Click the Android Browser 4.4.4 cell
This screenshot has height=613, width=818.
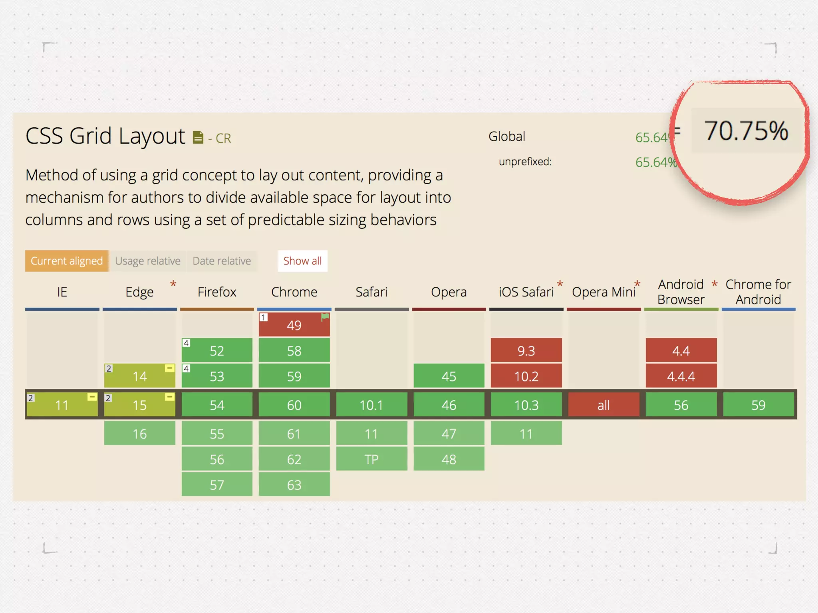coord(681,376)
